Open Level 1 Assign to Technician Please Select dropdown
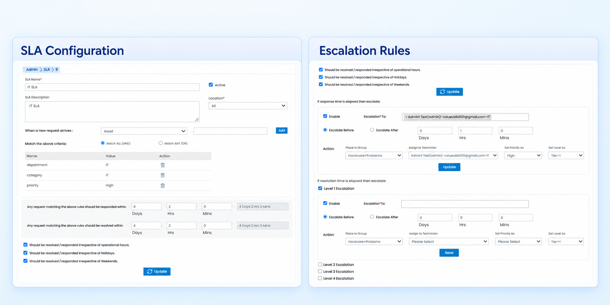This screenshot has width=610, height=305. 448,241
